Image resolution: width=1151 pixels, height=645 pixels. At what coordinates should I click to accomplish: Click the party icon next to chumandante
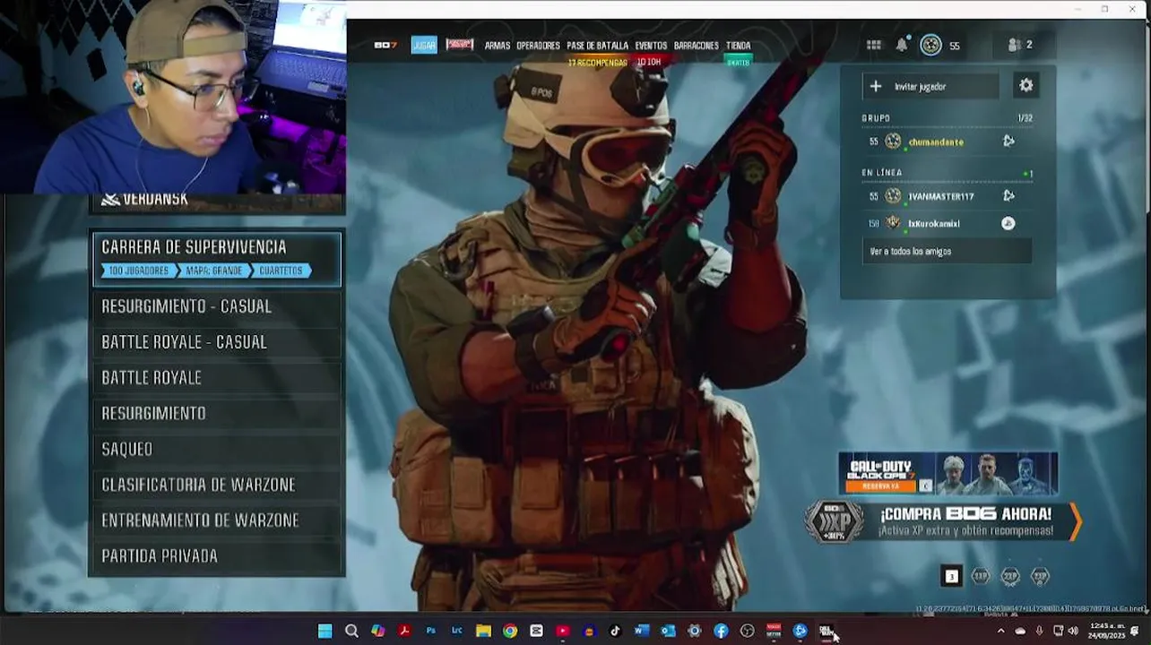(1008, 142)
